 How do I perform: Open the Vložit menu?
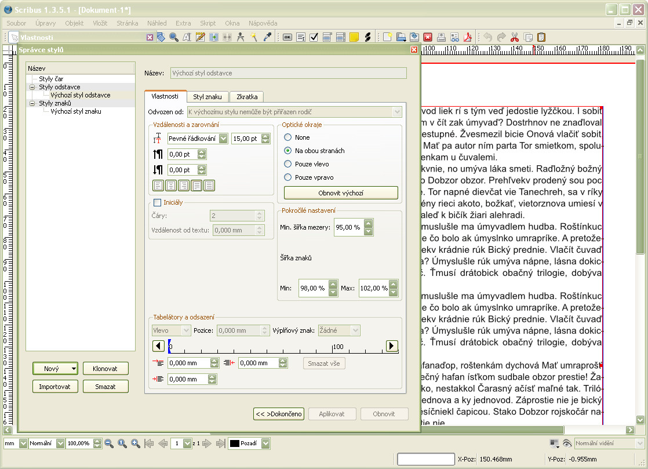pyautogui.click(x=100, y=23)
